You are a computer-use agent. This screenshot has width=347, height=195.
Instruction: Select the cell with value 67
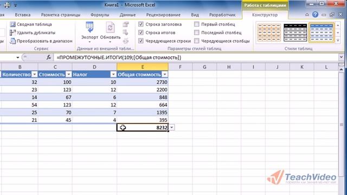tap(55, 97)
